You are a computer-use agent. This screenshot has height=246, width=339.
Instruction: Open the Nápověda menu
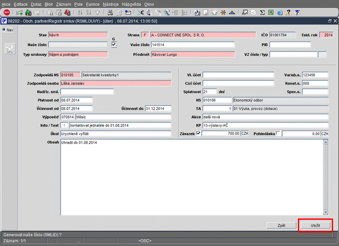[x=131, y=4]
